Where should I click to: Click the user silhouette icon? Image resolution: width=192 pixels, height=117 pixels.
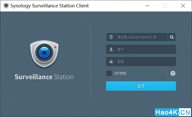click(x=111, y=49)
